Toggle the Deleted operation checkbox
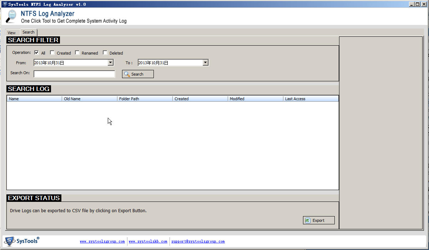The height and width of the screenshot is (250, 429). [x=105, y=53]
